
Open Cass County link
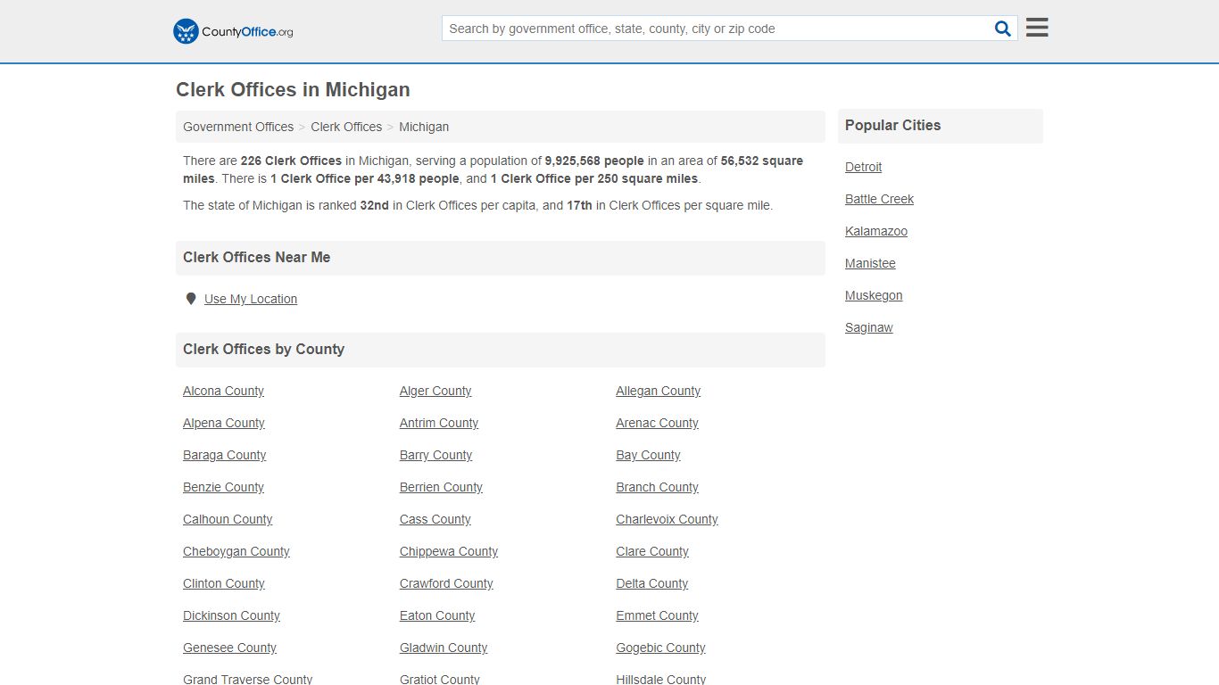coord(435,519)
